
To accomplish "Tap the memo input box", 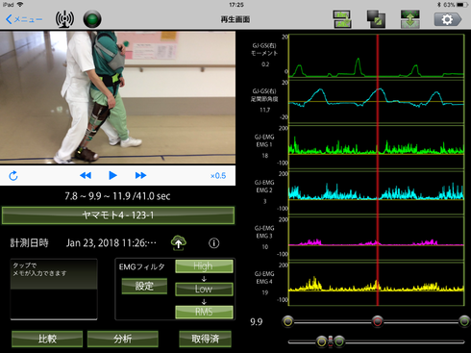I will tap(54, 290).
